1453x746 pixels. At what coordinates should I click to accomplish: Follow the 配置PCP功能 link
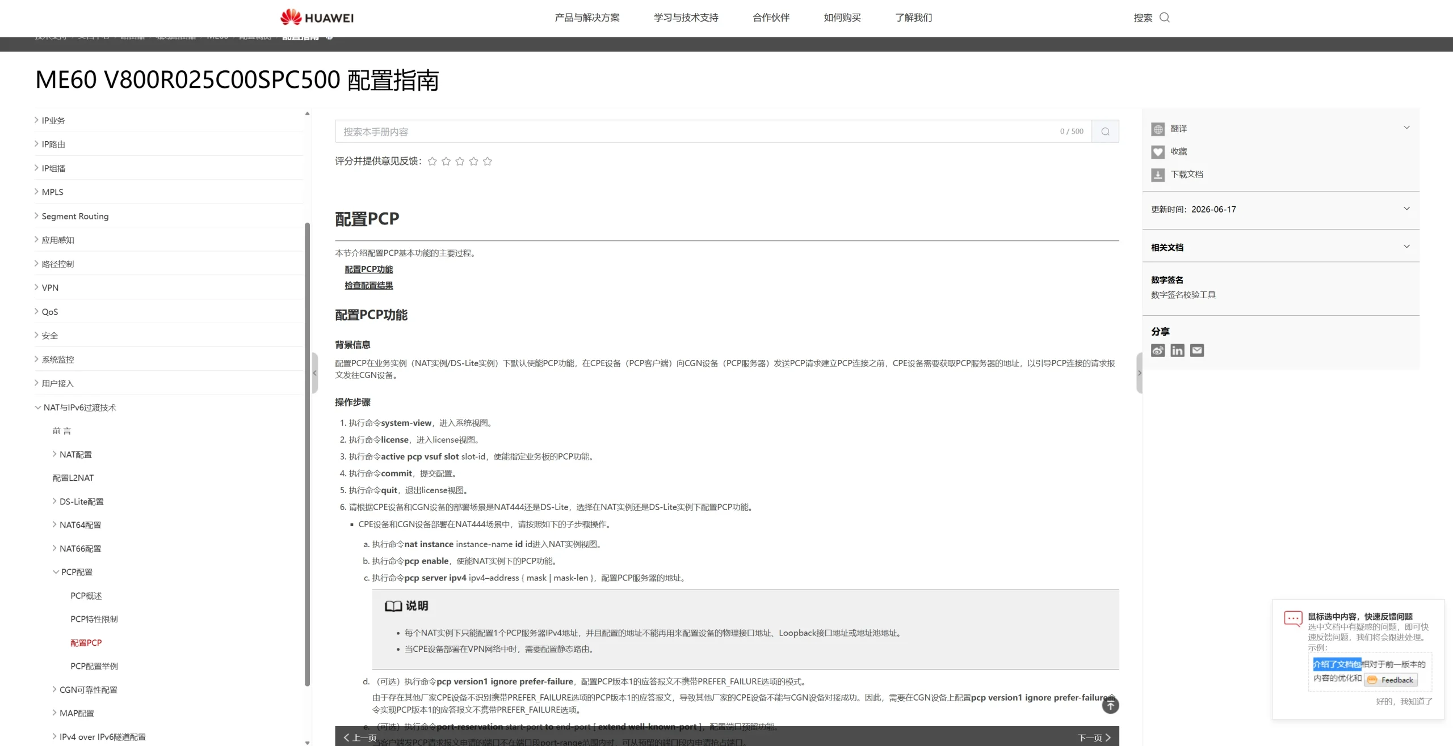[368, 269]
